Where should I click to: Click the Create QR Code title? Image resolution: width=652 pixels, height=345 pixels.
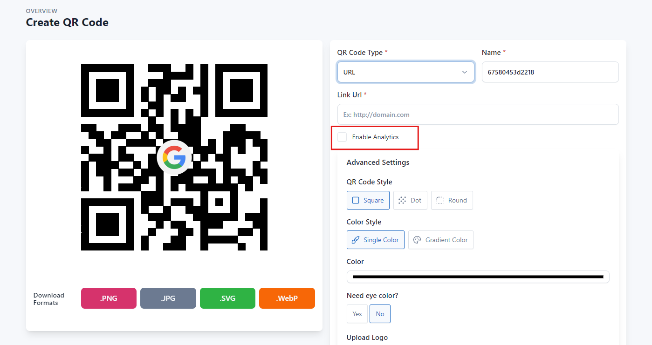point(67,22)
